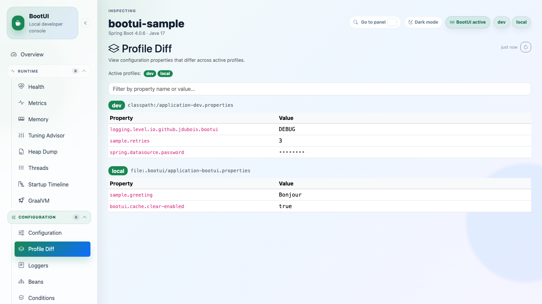Viewport: 542px width, 304px height.
Task: Select the bootui.cache.clear-enabled property
Action: pos(147,206)
